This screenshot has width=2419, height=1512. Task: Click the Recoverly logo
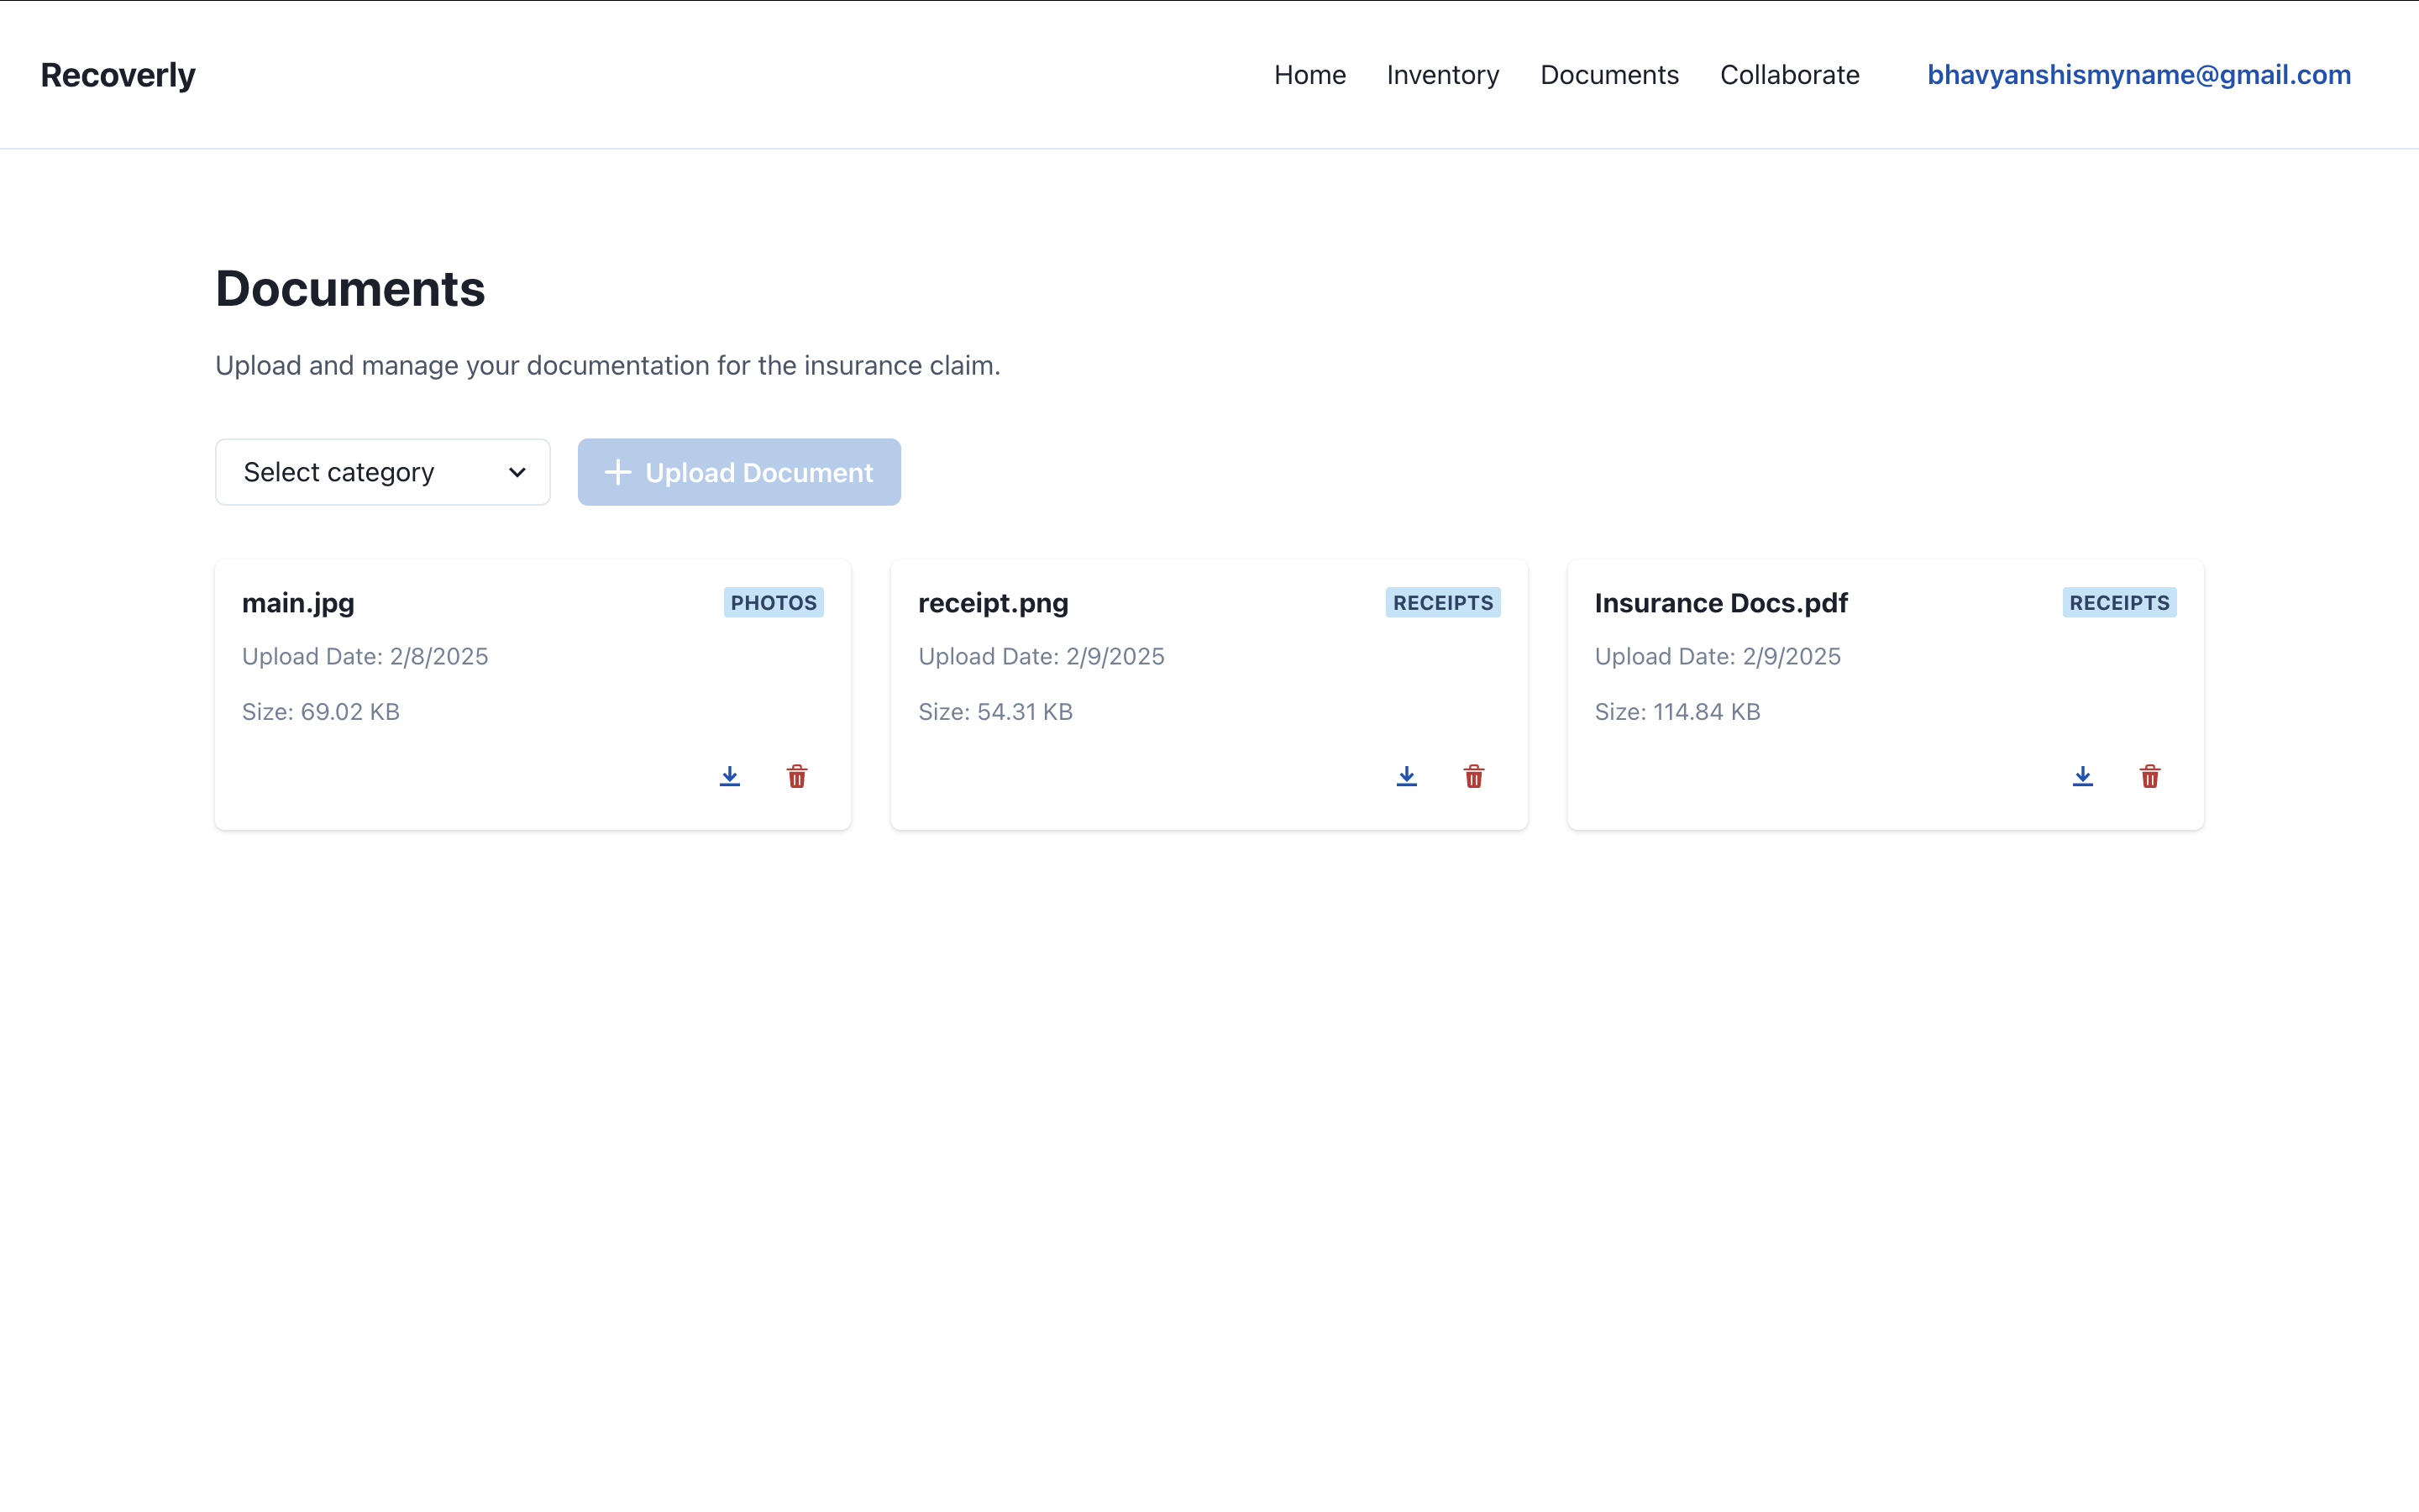coord(118,75)
